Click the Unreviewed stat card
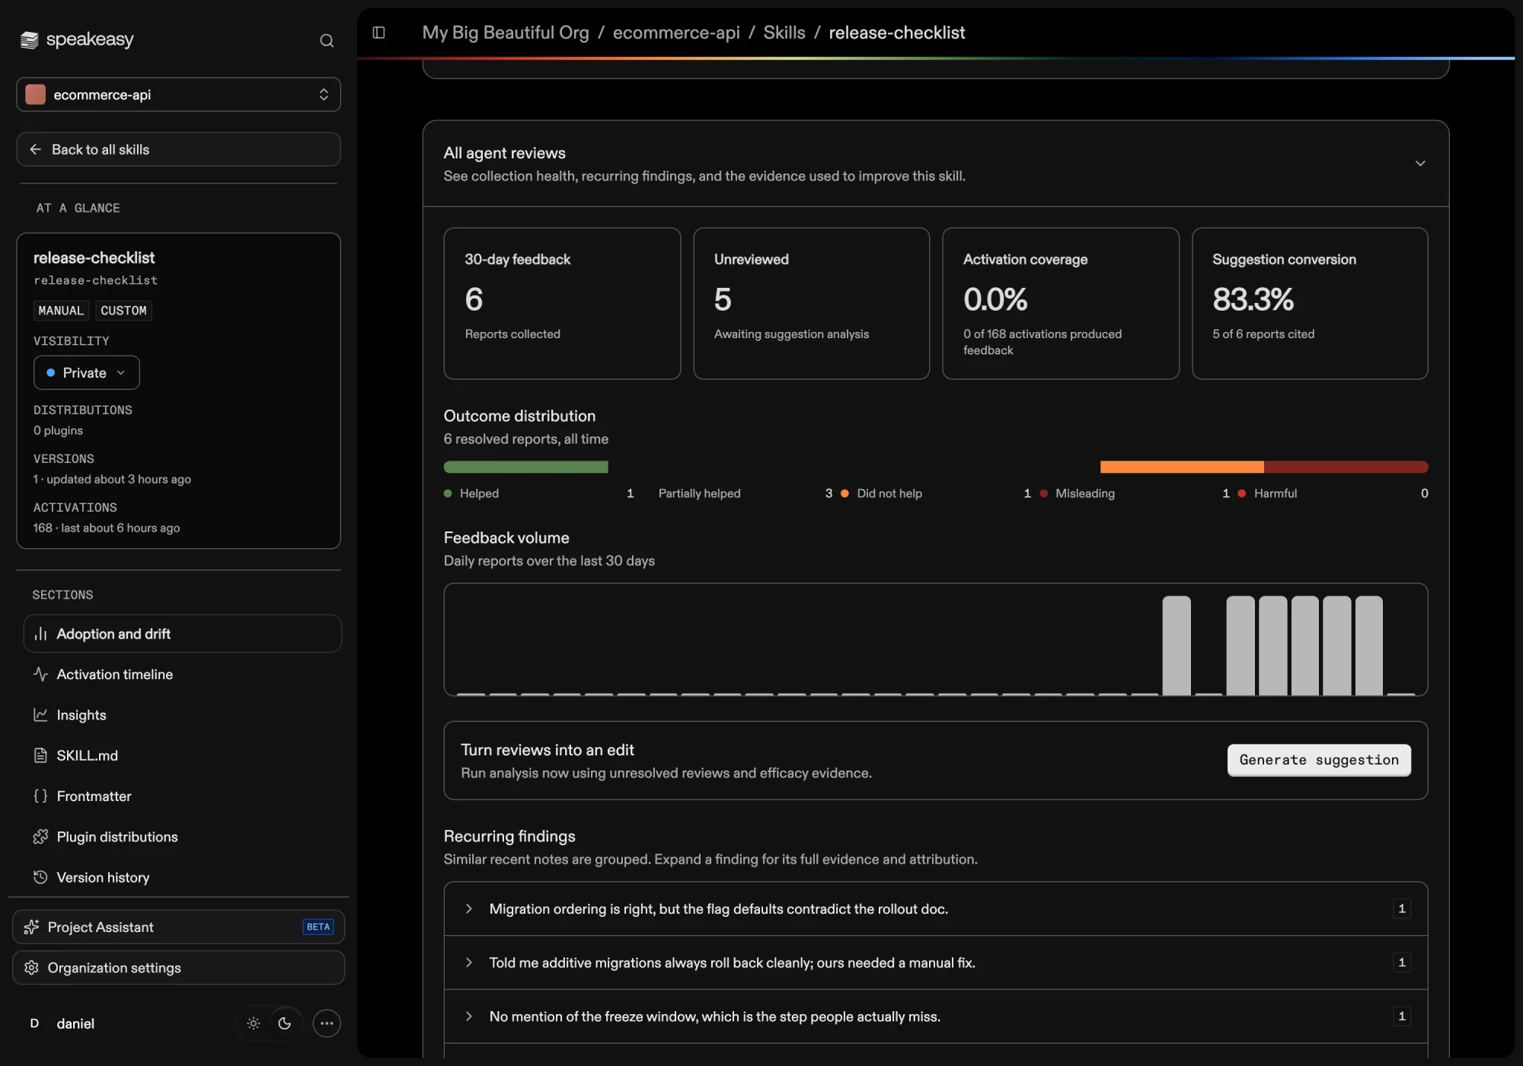Viewport: 1523px width, 1066px height. click(811, 303)
